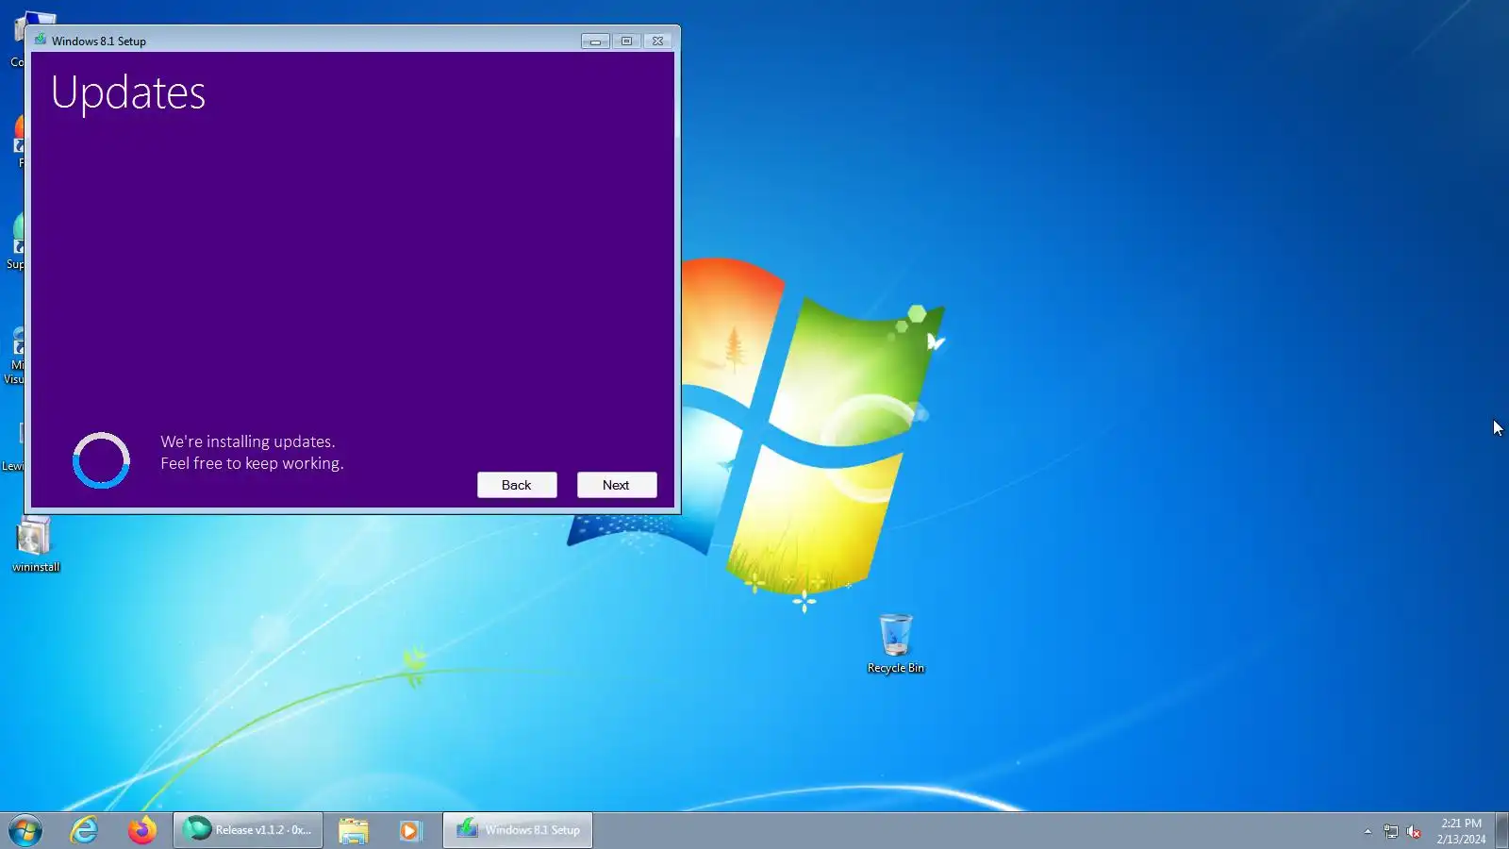The height and width of the screenshot is (849, 1509).
Task: Open Firefox from the taskbar
Action: tap(142, 830)
